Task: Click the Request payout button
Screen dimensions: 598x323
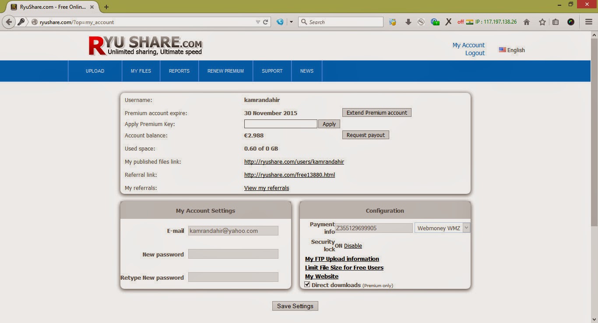Action: [x=366, y=135]
